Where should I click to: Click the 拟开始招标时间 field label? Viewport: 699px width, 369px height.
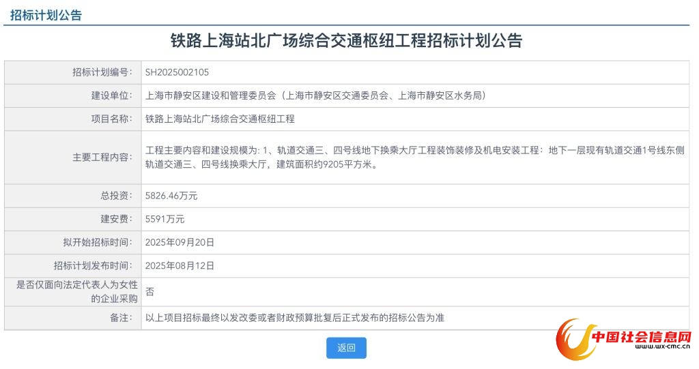click(96, 242)
